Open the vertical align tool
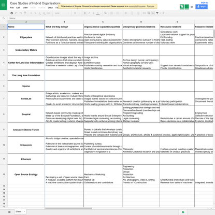 click(132, 13)
